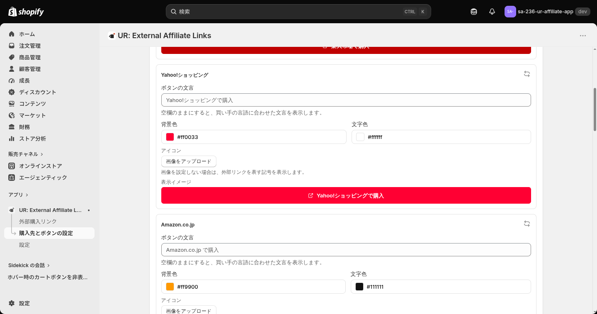Open the three-dot app menu
Image resolution: width=597 pixels, height=314 pixels.
[583, 36]
